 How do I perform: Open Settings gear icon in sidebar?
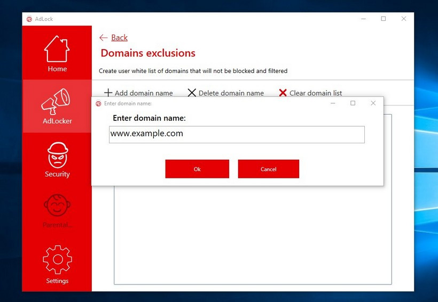click(x=58, y=259)
